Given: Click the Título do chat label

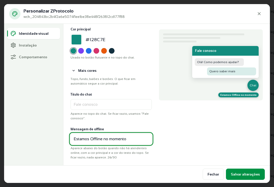Looking at the screenshot, I should coord(81,94).
